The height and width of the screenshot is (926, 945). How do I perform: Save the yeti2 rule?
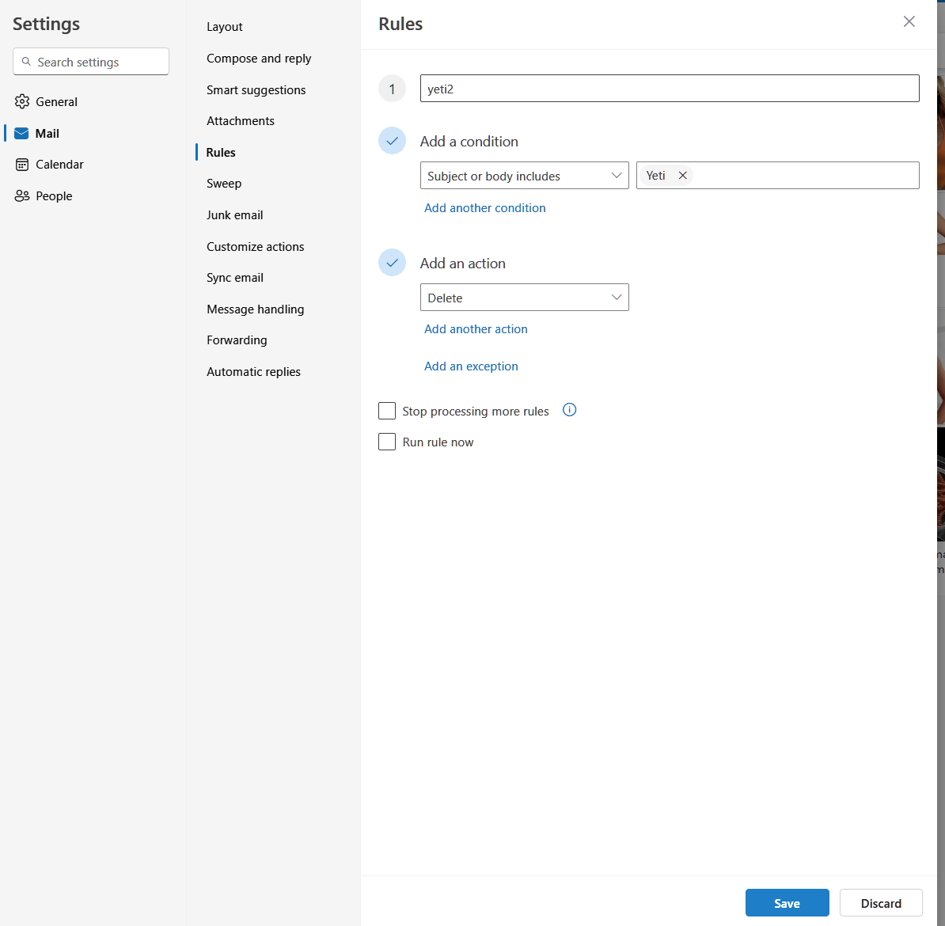[787, 903]
